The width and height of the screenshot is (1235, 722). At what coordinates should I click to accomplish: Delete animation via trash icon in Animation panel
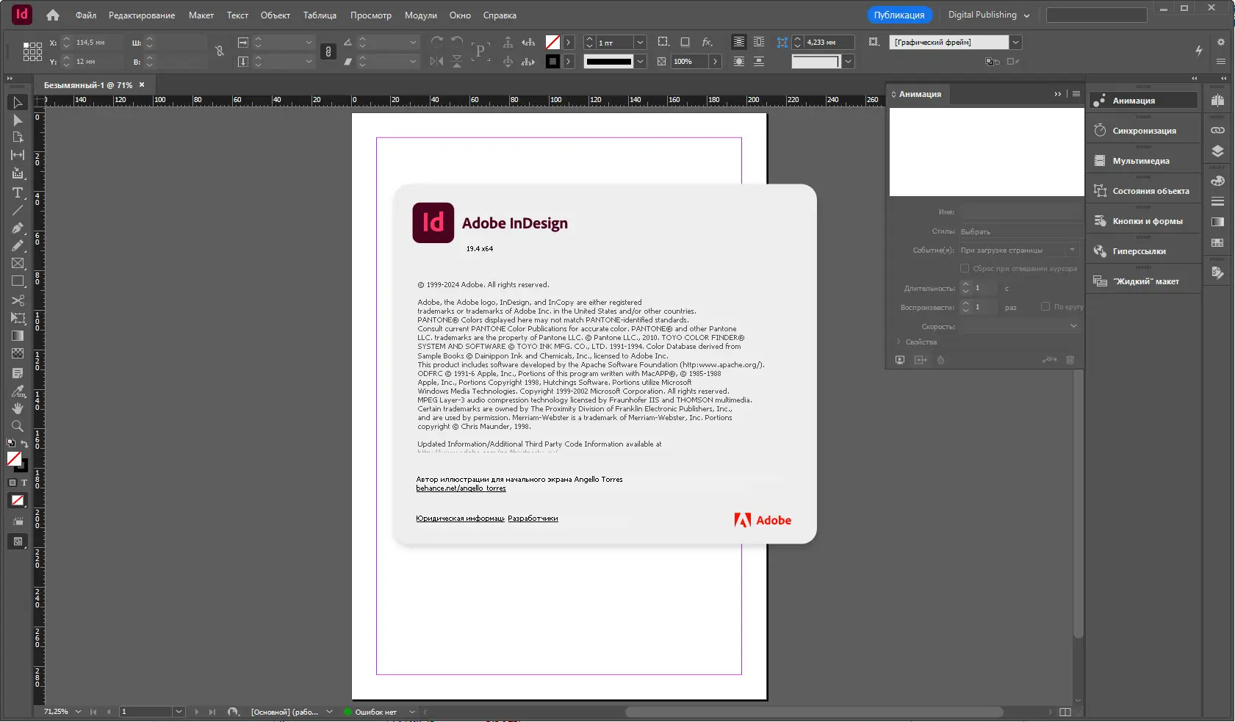pos(1070,360)
